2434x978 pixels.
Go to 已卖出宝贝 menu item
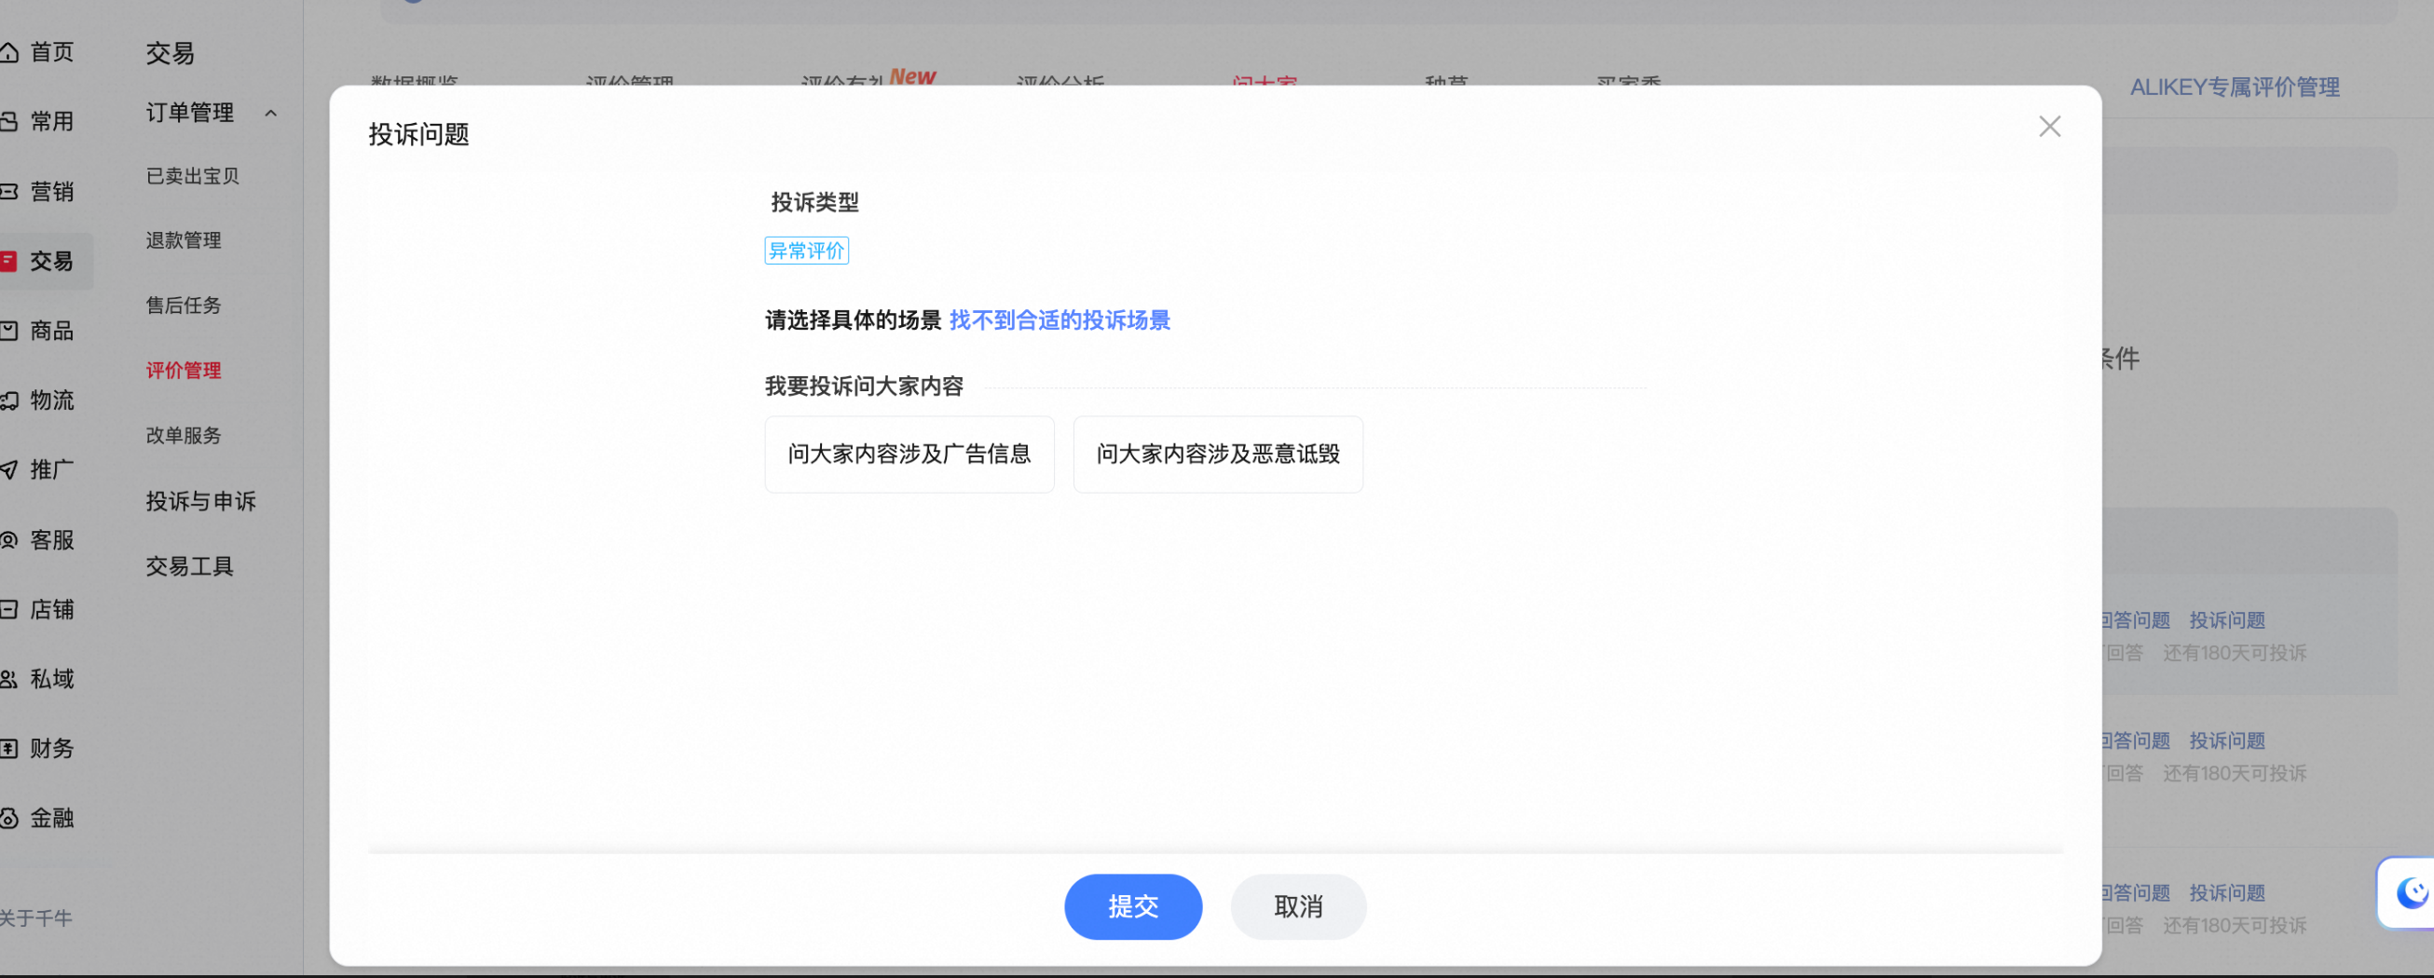(x=193, y=177)
